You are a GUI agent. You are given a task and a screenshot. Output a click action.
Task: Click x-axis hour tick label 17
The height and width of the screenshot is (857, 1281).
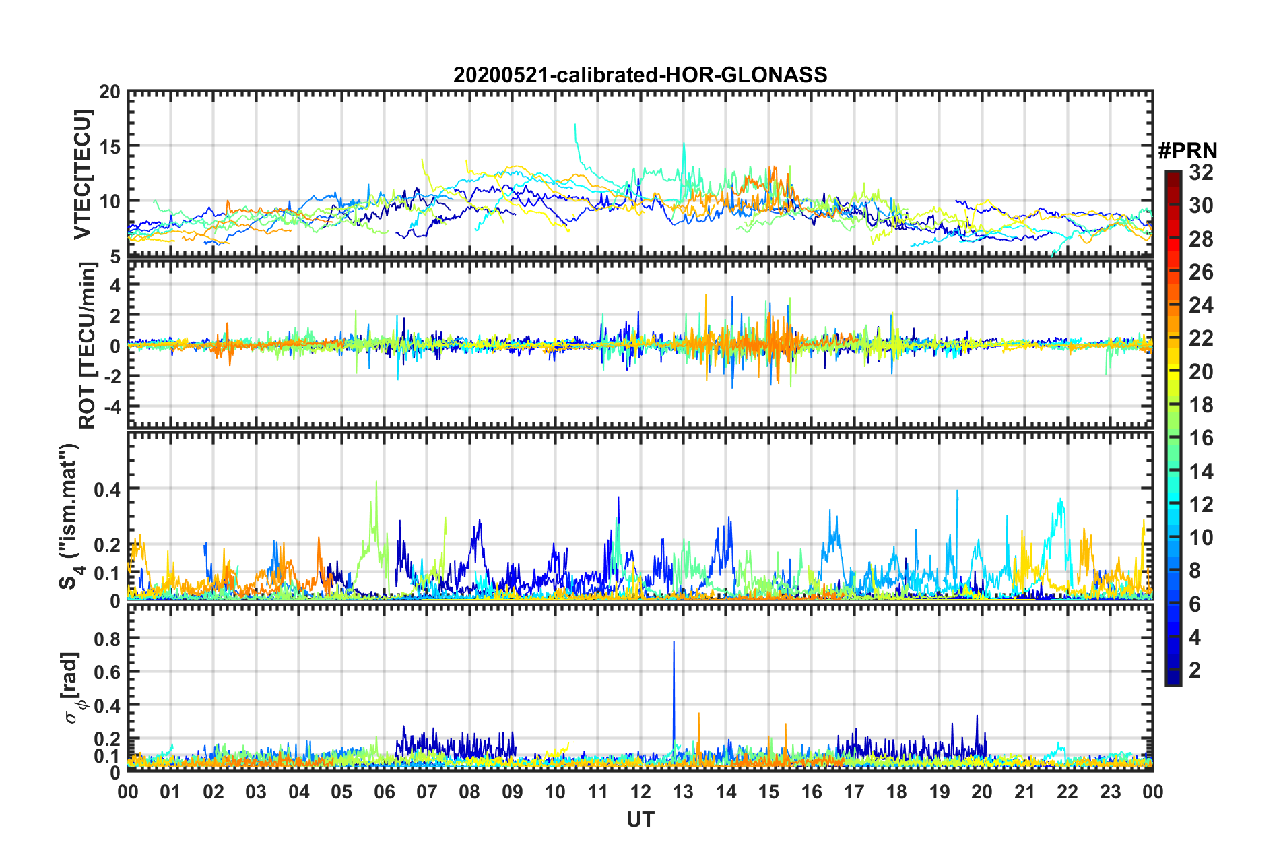point(854,792)
